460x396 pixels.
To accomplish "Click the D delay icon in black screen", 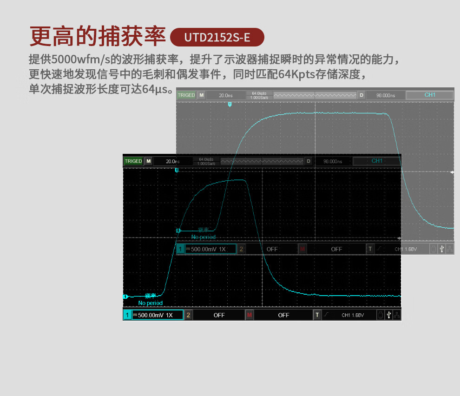I will [309, 161].
